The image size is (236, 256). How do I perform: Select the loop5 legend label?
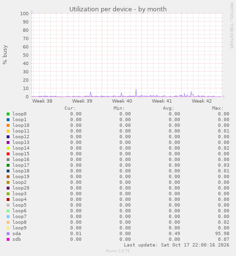coord(19,205)
